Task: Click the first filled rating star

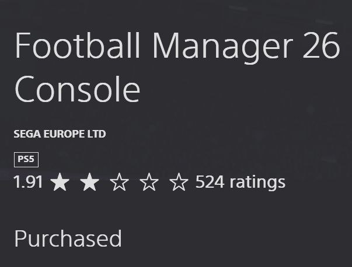Action: (x=60, y=182)
